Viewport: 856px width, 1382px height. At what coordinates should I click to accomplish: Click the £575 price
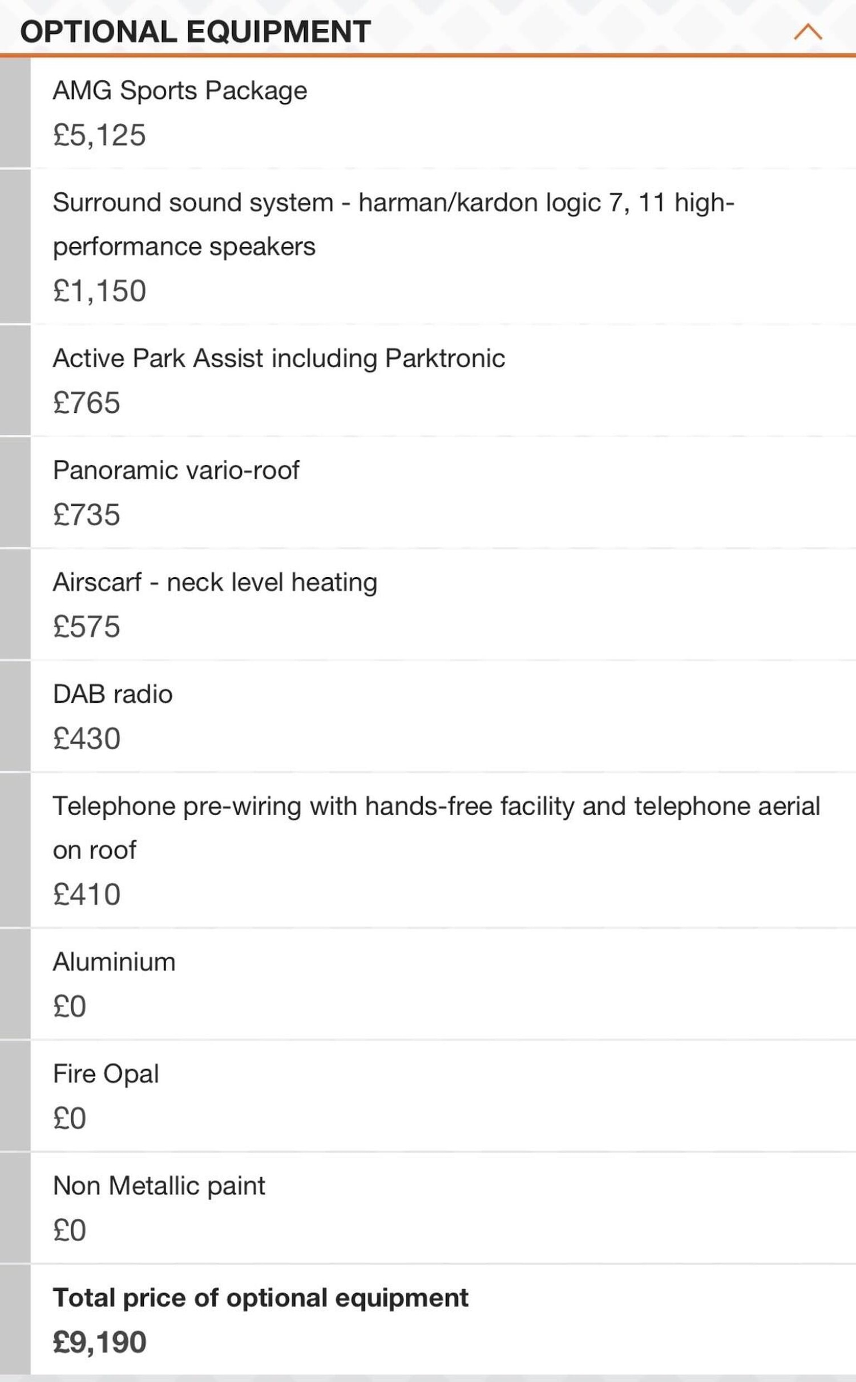pyautogui.click(x=86, y=627)
